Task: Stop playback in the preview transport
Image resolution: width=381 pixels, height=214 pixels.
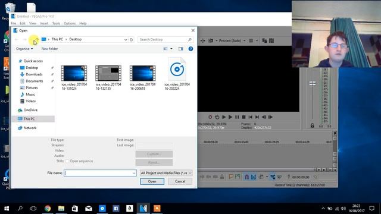Action: click(243, 117)
